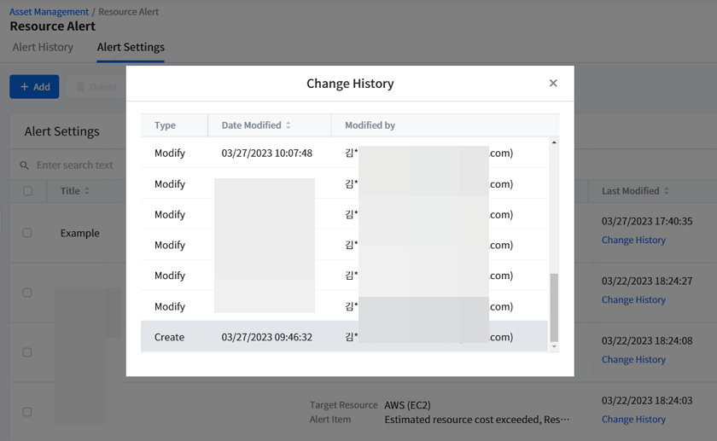
Task: Focus the Enter search text field
Action: click(75, 165)
